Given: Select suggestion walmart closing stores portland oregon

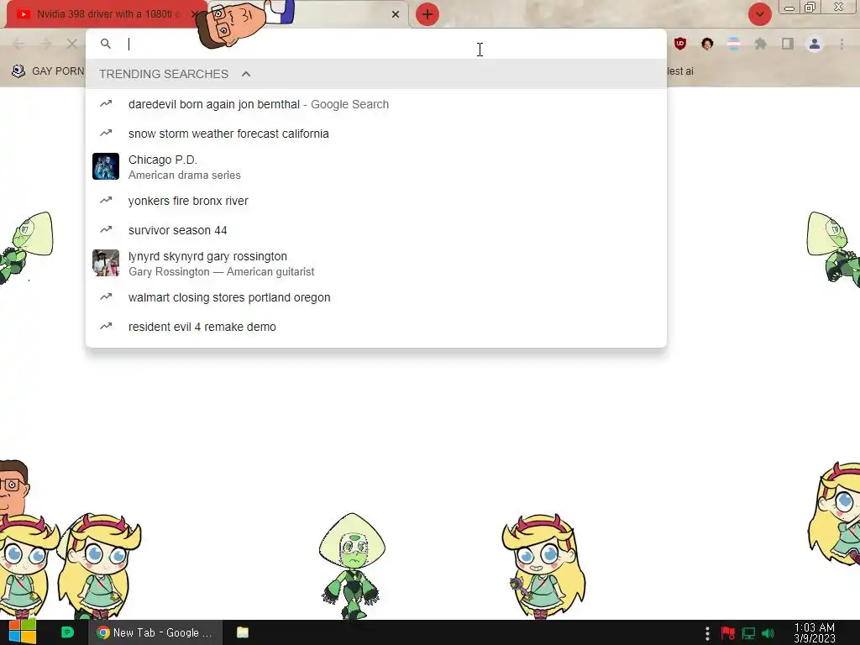Looking at the screenshot, I should tap(376, 297).
